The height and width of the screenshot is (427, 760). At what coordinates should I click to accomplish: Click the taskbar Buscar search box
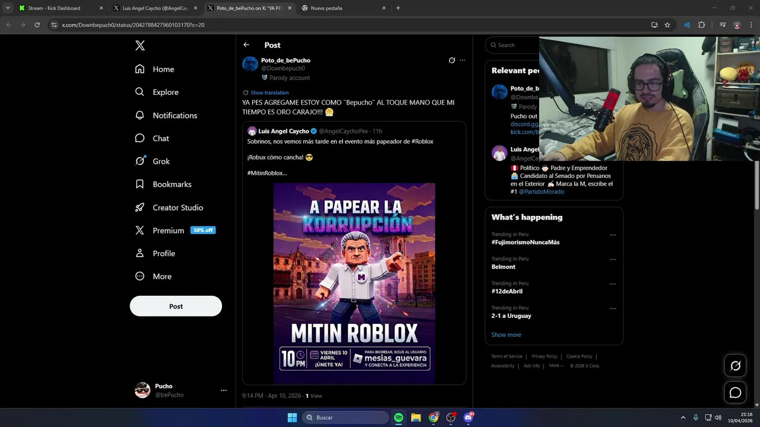pos(346,418)
